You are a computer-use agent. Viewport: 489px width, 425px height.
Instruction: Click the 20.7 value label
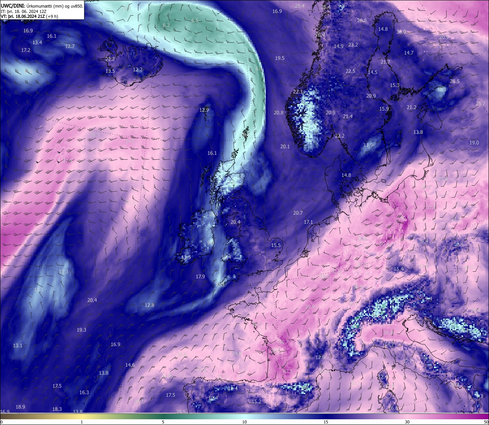coord(298,213)
